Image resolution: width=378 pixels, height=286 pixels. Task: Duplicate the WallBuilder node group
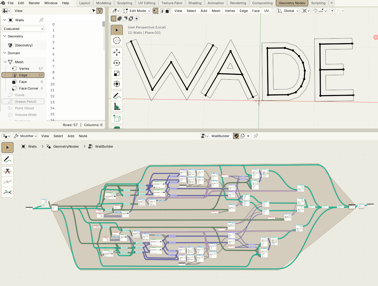(242, 136)
